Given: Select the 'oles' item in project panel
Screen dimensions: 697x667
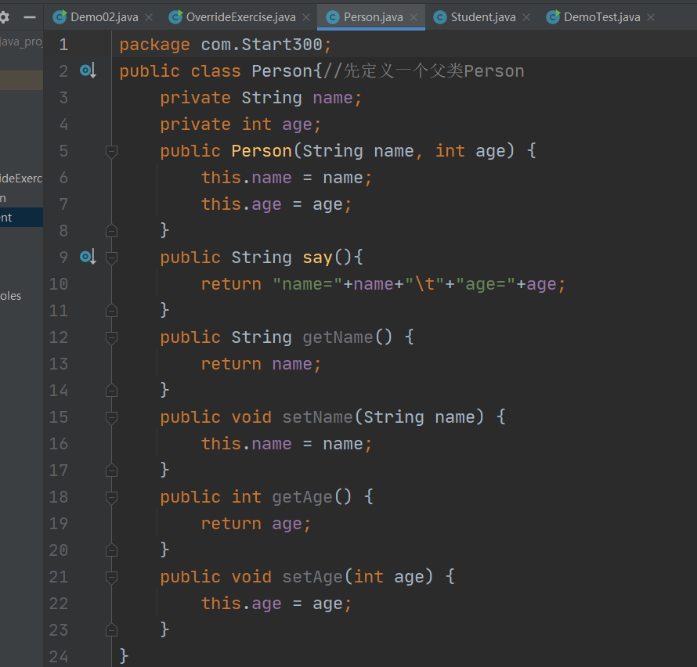Looking at the screenshot, I should click(x=11, y=296).
